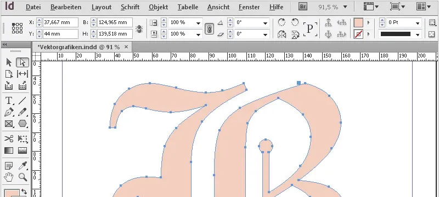Viewport: 439px width, 197px height.
Task: Select the Line tool
Action: (x=22, y=101)
